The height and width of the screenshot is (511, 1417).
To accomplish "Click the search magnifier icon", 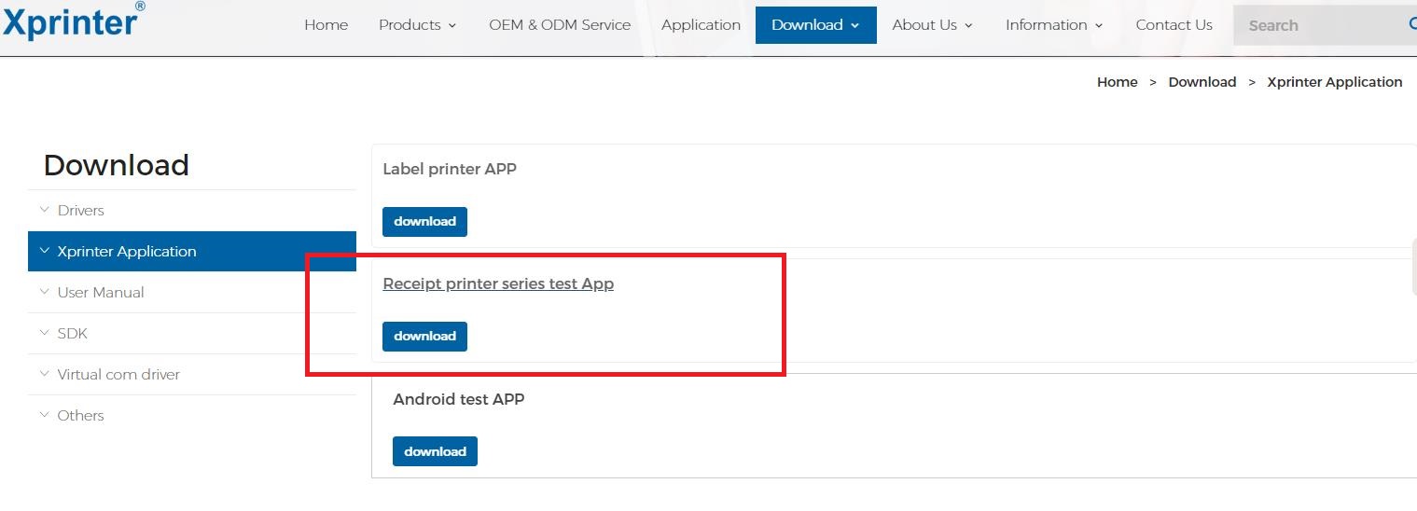I will tap(1412, 25).
